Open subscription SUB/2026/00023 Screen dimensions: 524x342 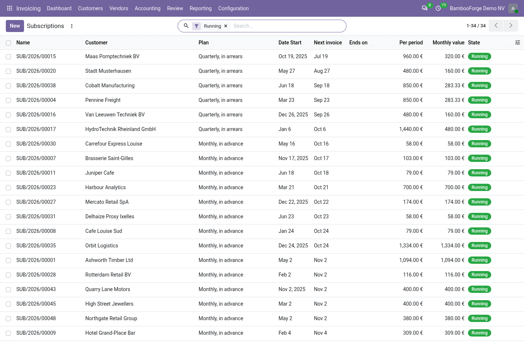(x=36, y=187)
